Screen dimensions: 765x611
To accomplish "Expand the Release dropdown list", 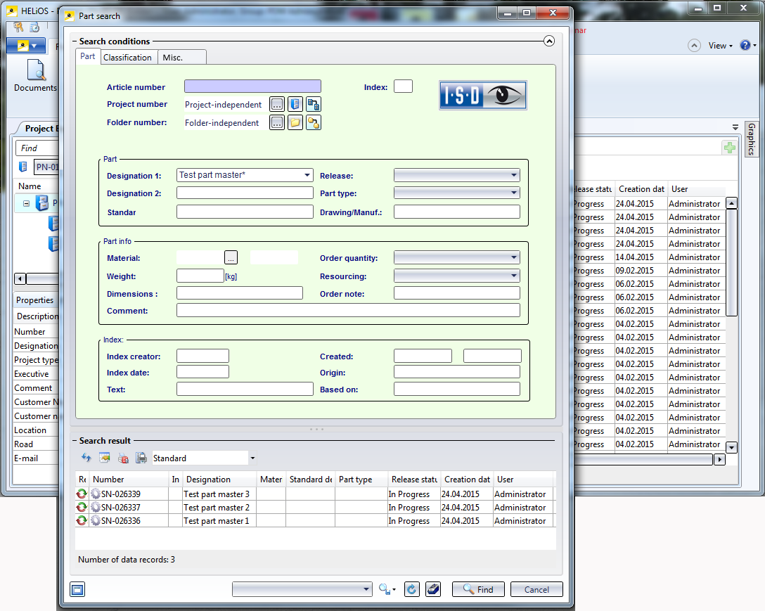I will pos(514,175).
